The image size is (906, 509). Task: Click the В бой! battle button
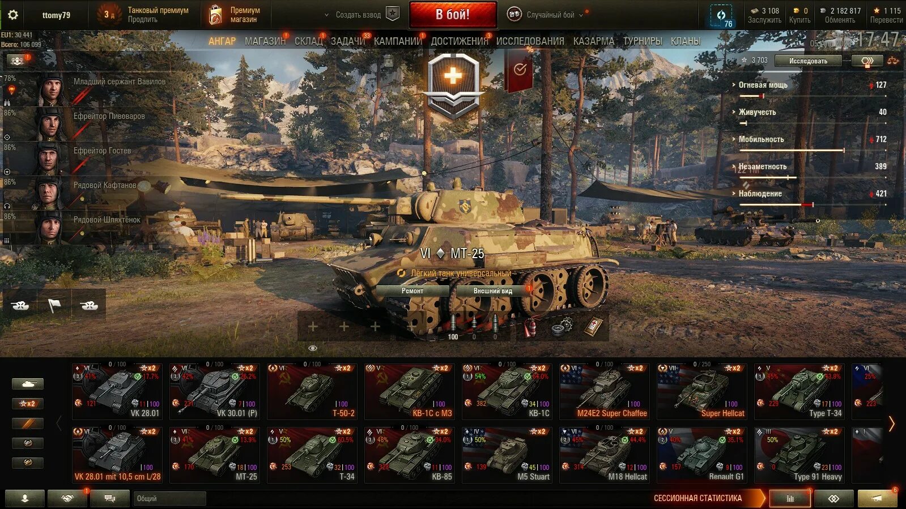pos(453,15)
